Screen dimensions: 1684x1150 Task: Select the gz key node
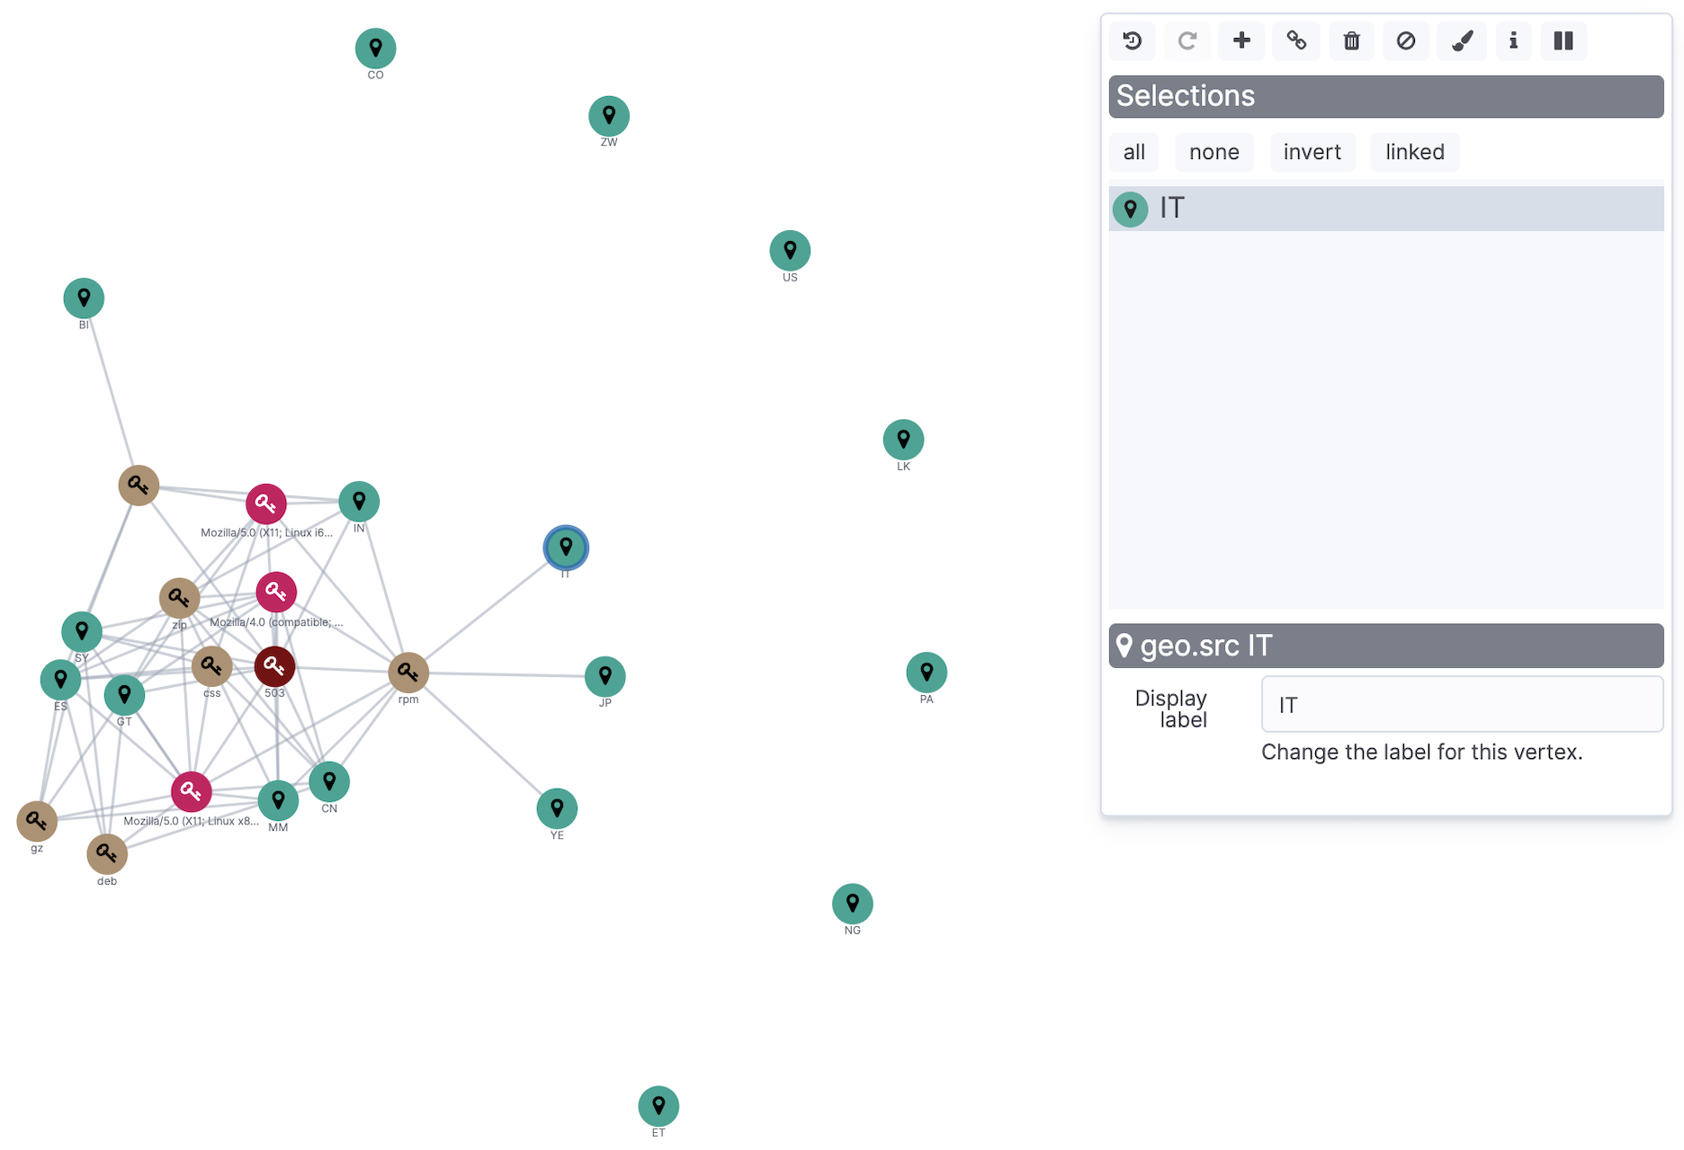point(37,821)
